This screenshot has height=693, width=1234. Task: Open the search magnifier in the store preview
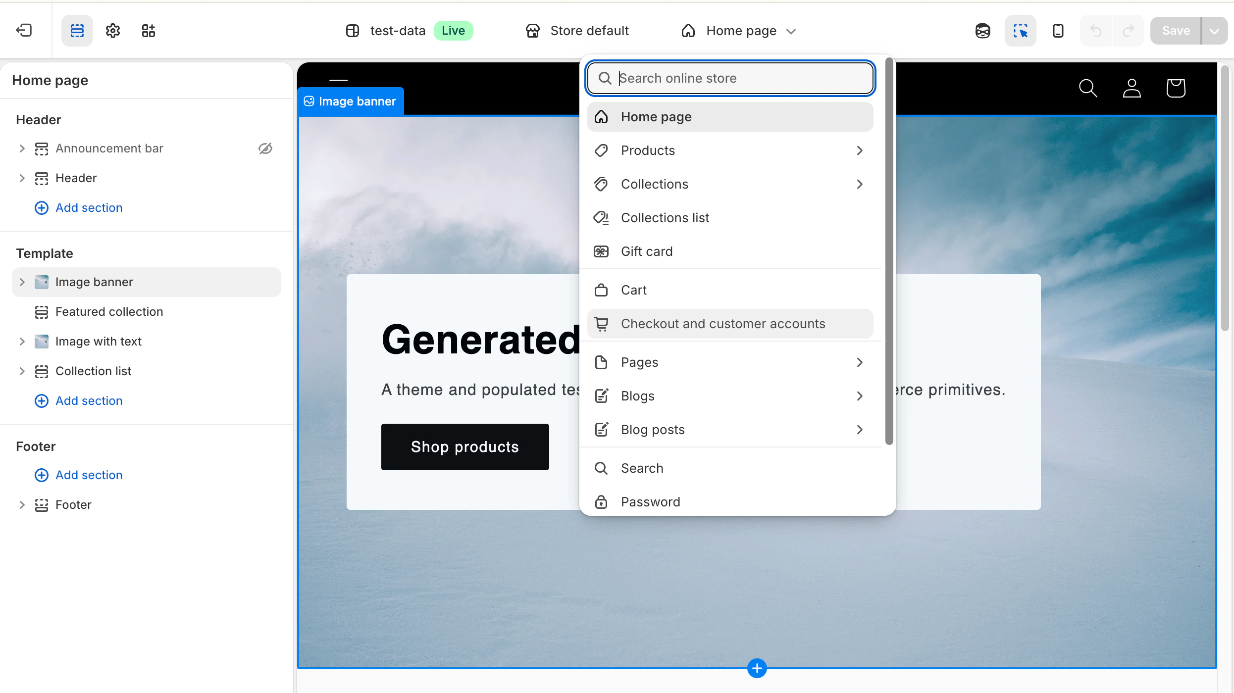coord(1088,88)
